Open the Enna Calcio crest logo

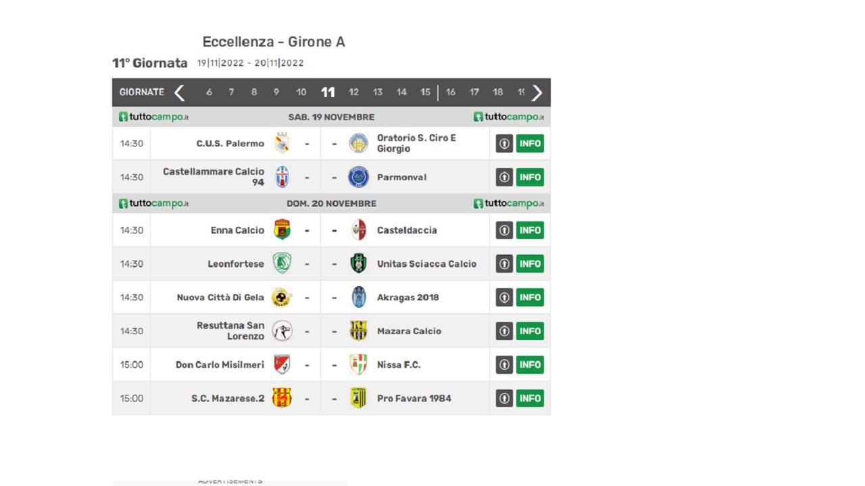tap(282, 230)
